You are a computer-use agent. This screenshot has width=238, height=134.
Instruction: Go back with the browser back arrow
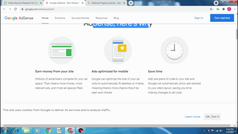(4, 9)
